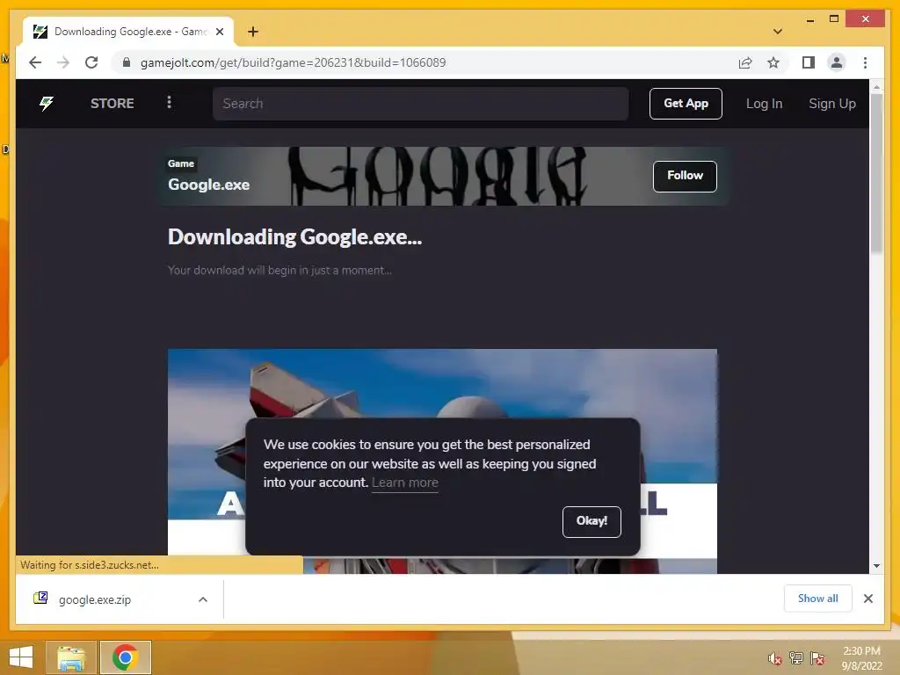Screen dimensions: 900x675
Task: Click the Game tag label
Action: point(181,164)
